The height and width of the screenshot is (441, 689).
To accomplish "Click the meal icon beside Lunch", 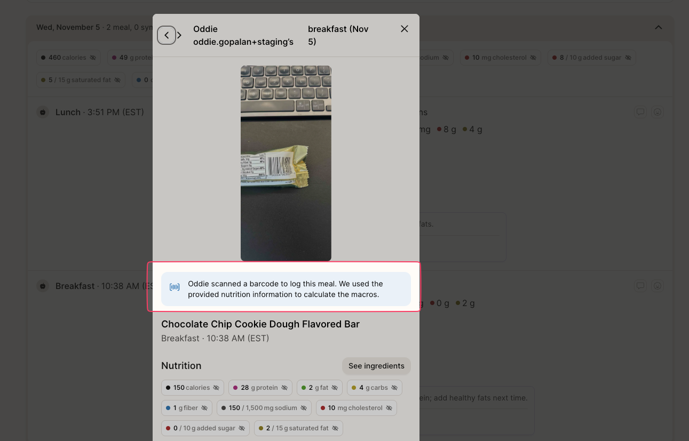I will coord(43,112).
